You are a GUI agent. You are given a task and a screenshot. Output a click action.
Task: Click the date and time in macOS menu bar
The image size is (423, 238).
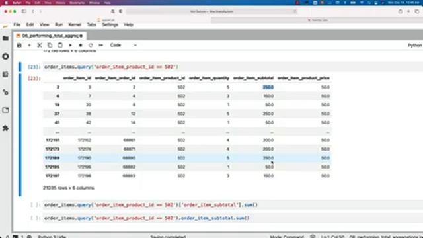tap(404, 3)
